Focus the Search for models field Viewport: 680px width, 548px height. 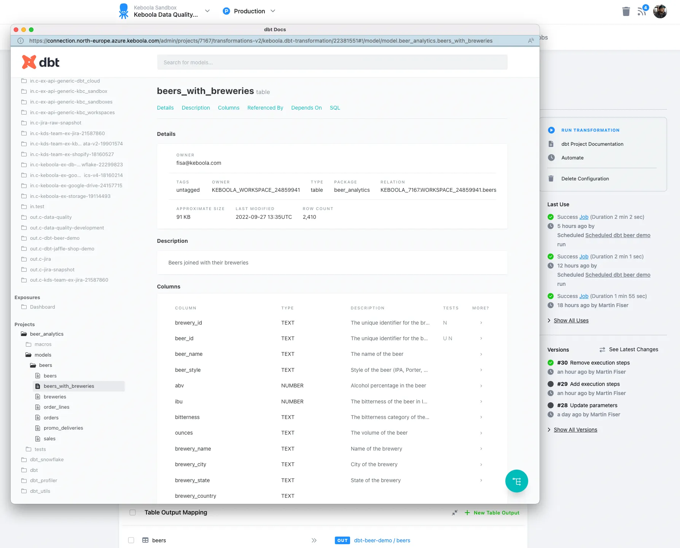click(x=332, y=62)
